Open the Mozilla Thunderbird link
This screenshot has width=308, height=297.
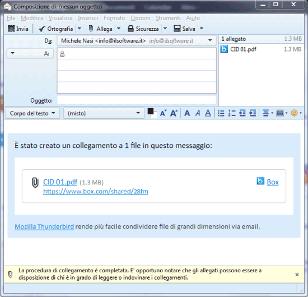point(44,226)
